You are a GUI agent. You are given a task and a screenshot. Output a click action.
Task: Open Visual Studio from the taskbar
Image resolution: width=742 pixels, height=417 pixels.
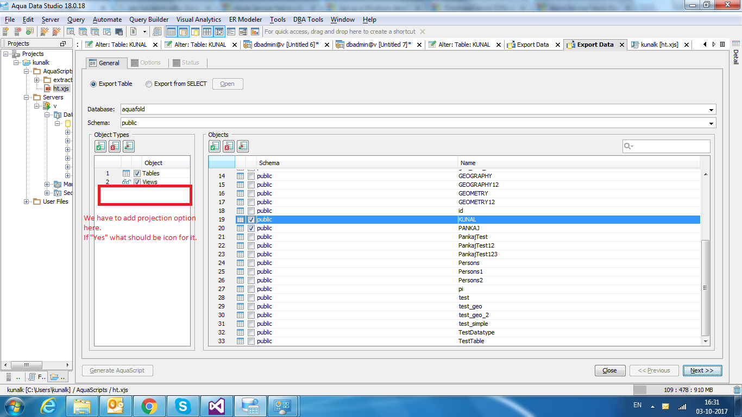click(x=216, y=406)
